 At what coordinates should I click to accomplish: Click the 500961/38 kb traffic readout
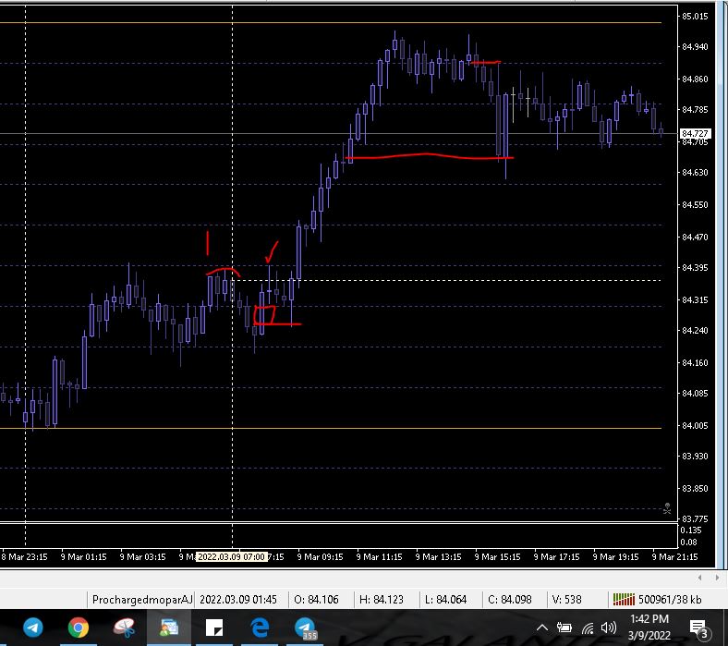click(x=670, y=600)
